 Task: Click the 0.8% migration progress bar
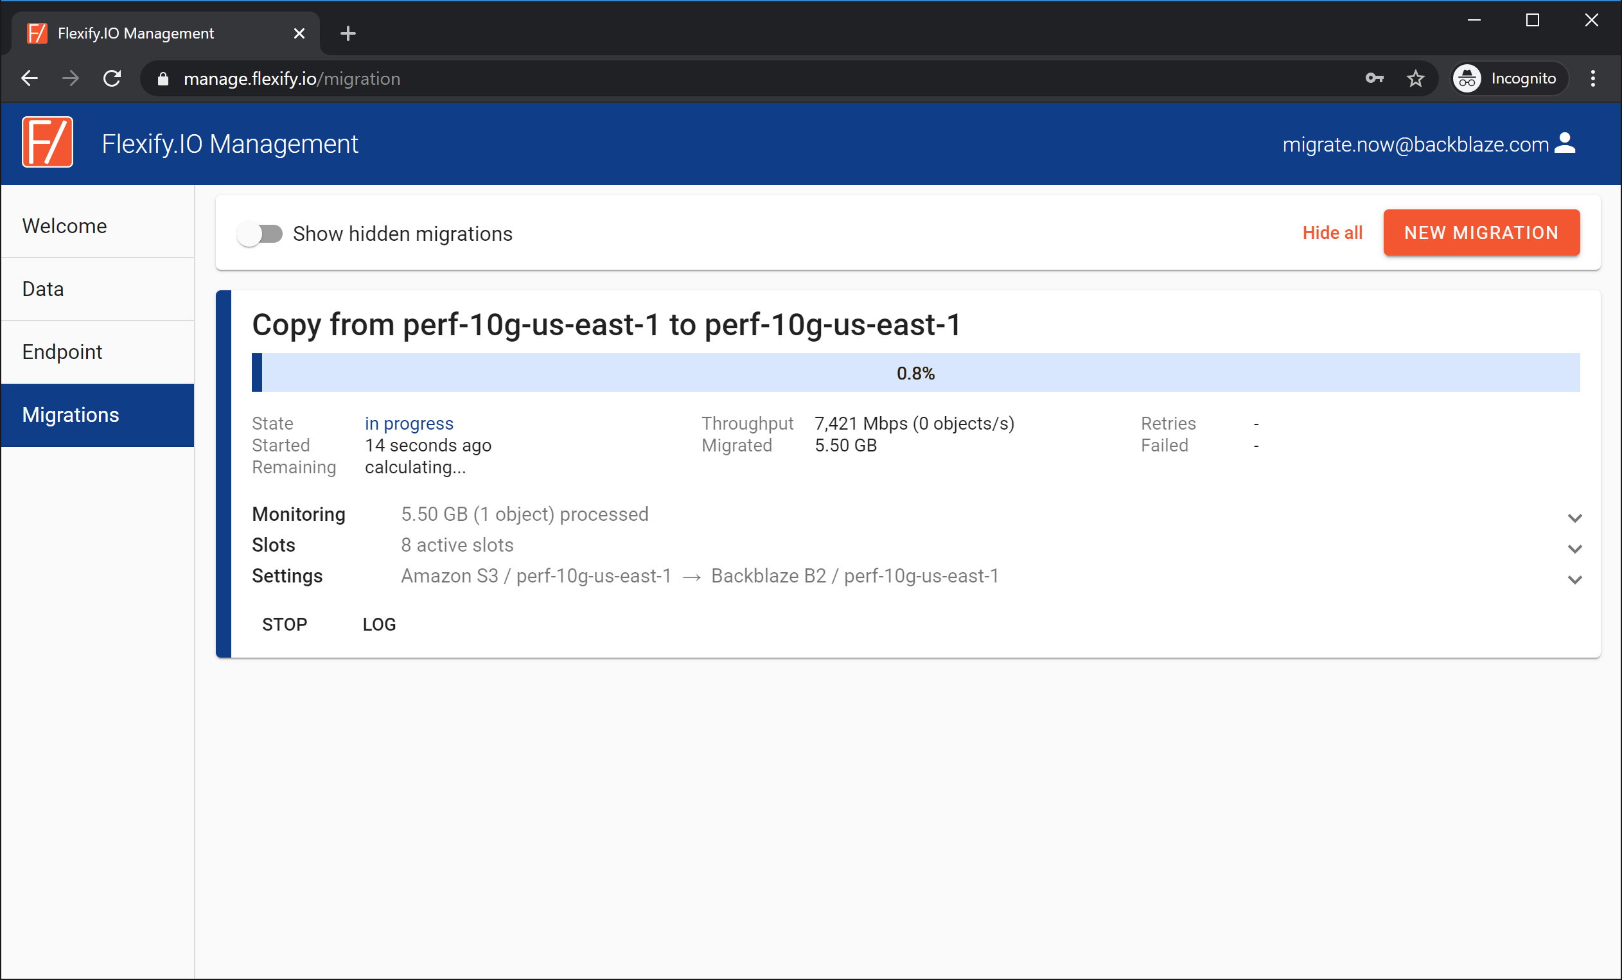tap(915, 373)
